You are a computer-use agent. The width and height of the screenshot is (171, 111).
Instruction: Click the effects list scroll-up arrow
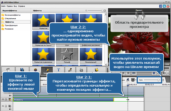coord(106,14)
